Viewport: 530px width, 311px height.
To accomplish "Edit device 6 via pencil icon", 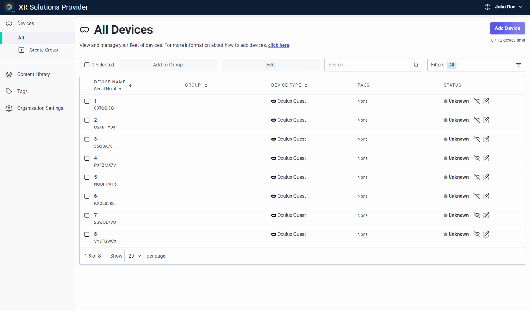I will 486,196.
